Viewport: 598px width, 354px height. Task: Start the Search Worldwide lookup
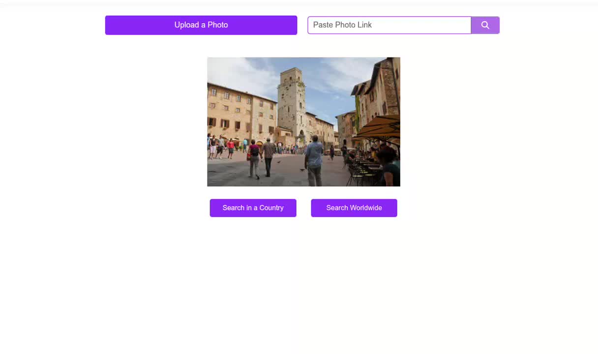354,208
